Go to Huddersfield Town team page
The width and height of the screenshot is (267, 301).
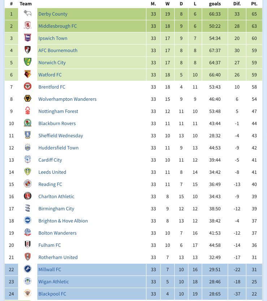pos(59,148)
